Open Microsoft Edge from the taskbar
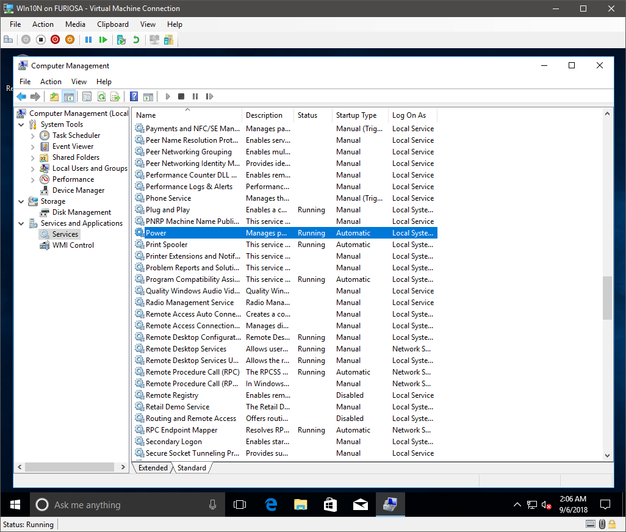626x532 pixels. [271, 505]
